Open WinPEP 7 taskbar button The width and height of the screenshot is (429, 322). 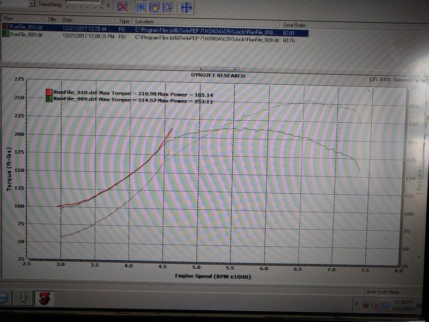pyautogui.click(x=45, y=298)
